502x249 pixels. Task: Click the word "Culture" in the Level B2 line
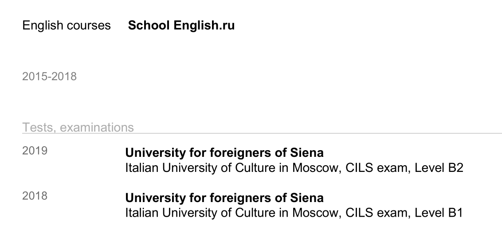pyautogui.click(x=254, y=168)
